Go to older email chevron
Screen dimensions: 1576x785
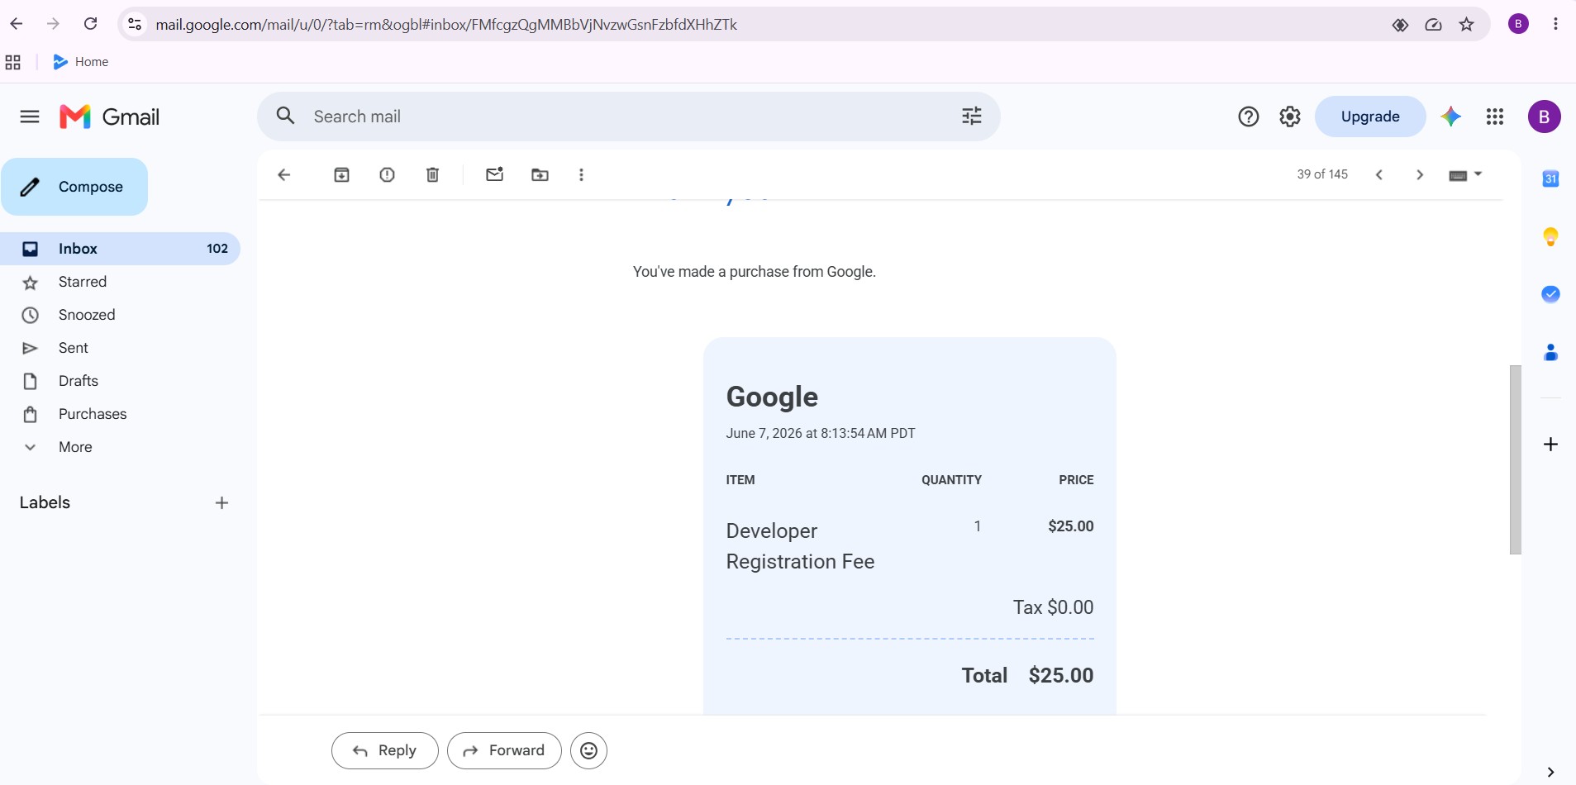click(x=1420, y=174)
